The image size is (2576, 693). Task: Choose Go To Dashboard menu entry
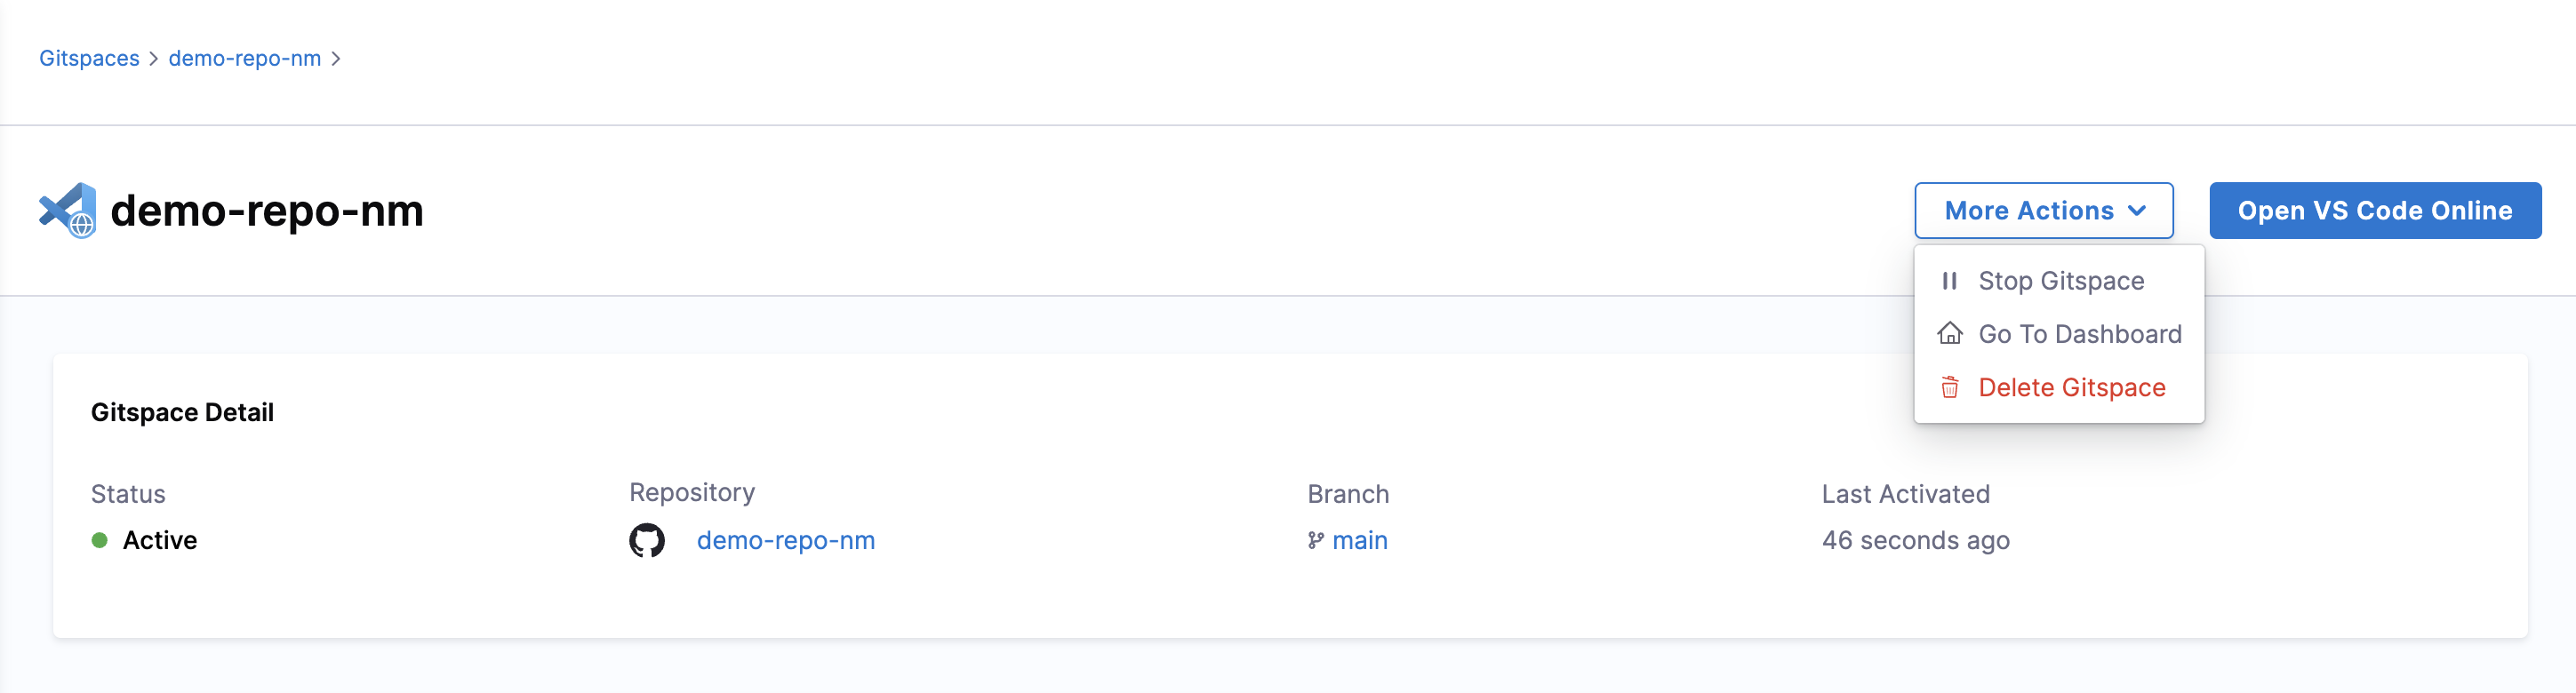tap(2058, 334)
